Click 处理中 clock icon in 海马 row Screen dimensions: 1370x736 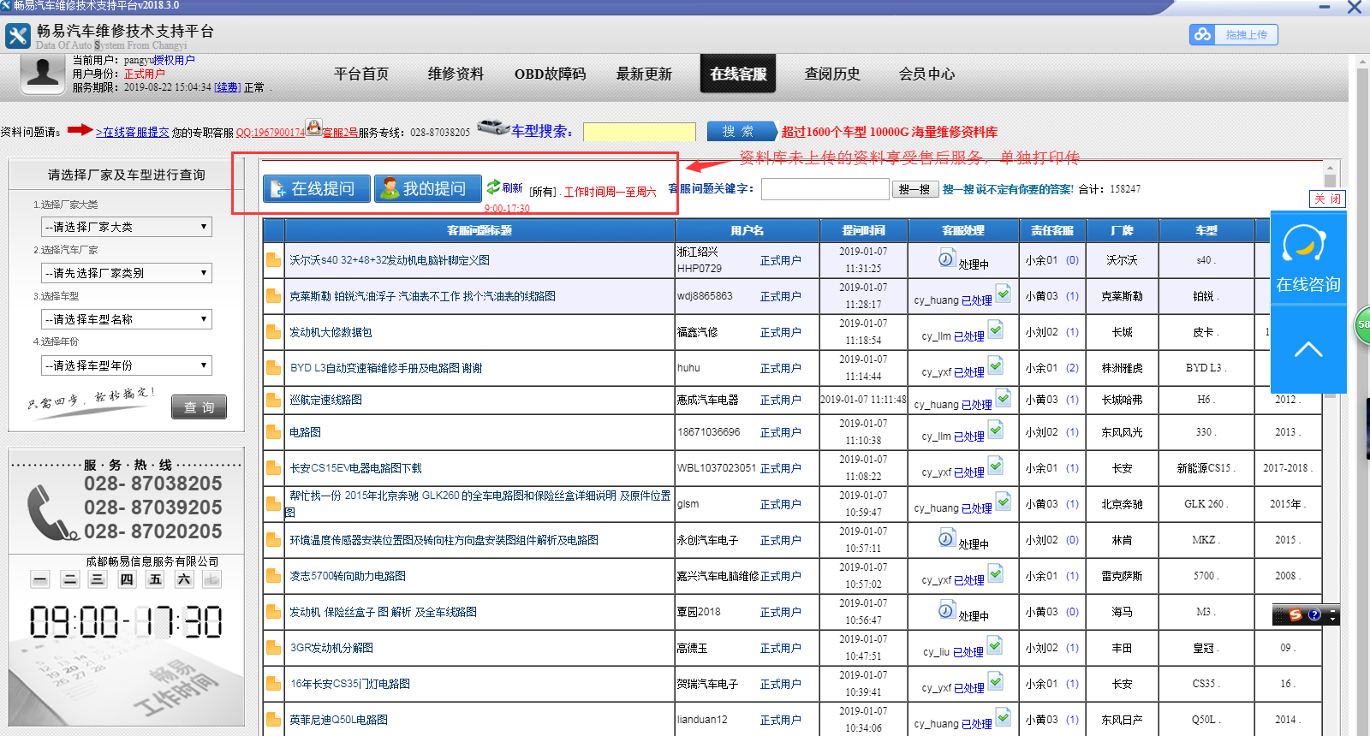point(946,609)
